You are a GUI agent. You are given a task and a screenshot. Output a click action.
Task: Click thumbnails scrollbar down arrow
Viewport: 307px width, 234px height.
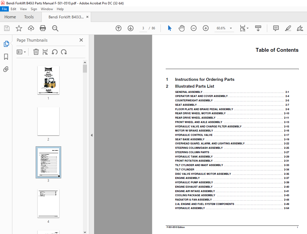click(x=85, y=232)
